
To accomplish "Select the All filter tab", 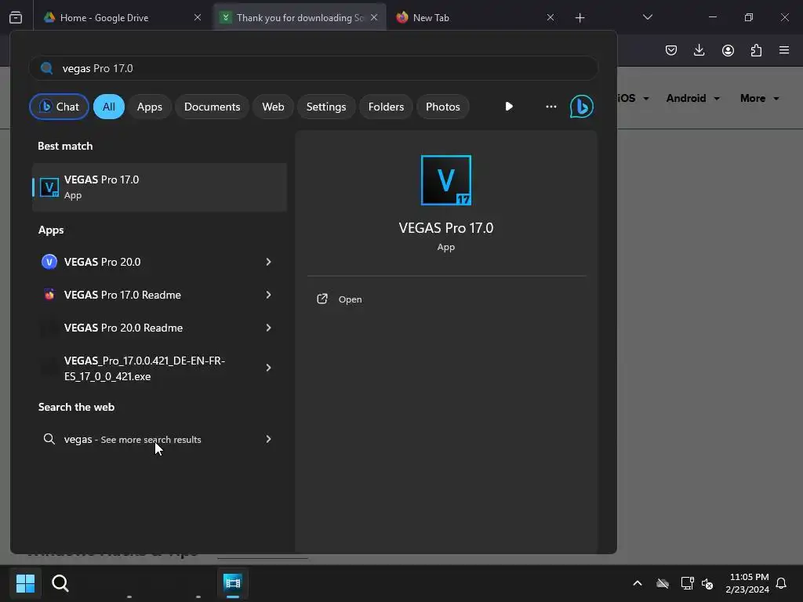I will click(108, 107).
